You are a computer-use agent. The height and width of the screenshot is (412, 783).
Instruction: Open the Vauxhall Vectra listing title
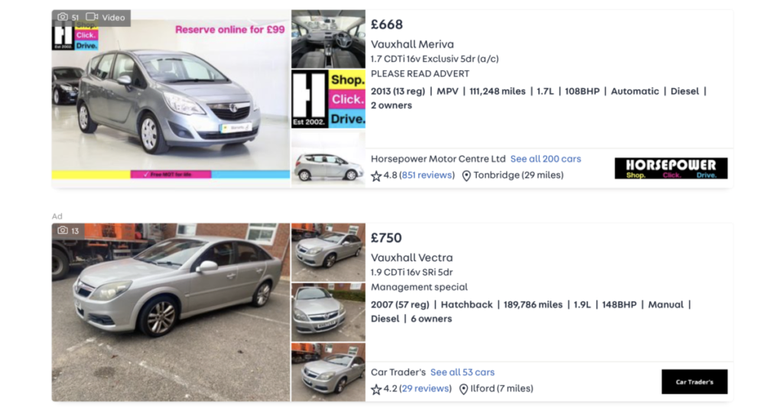tap(411, 258)
